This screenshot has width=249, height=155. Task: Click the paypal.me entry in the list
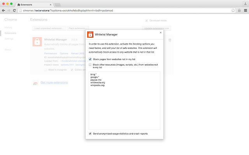click(96, 80)
